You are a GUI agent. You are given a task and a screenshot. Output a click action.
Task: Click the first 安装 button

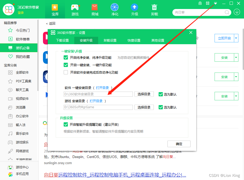(224, 57)
